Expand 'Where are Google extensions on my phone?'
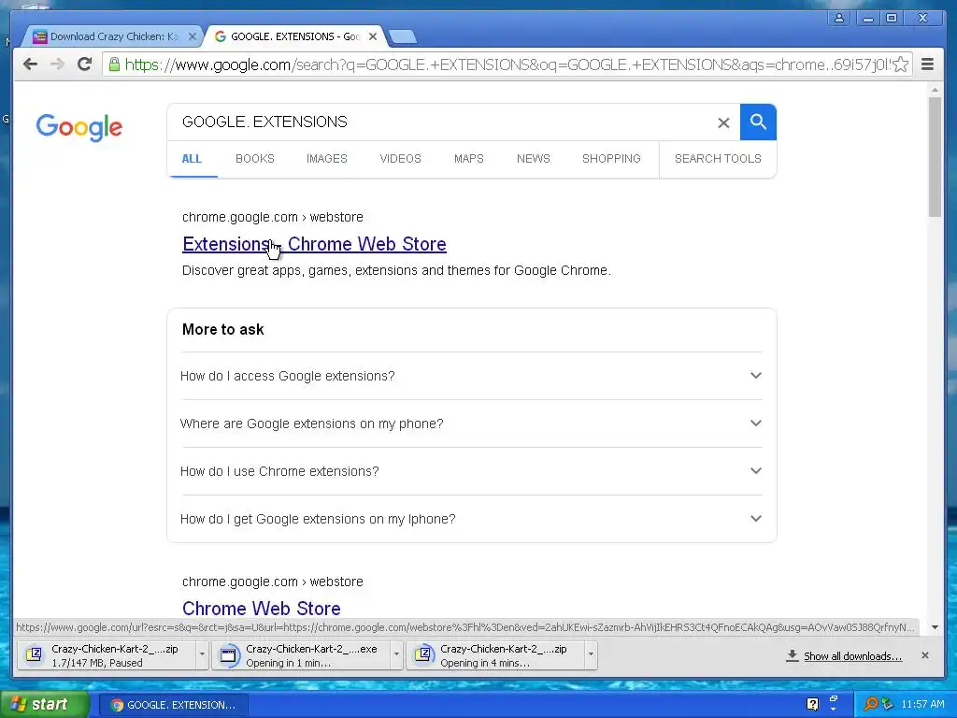 pyautogui.click(x=471, y=424)
